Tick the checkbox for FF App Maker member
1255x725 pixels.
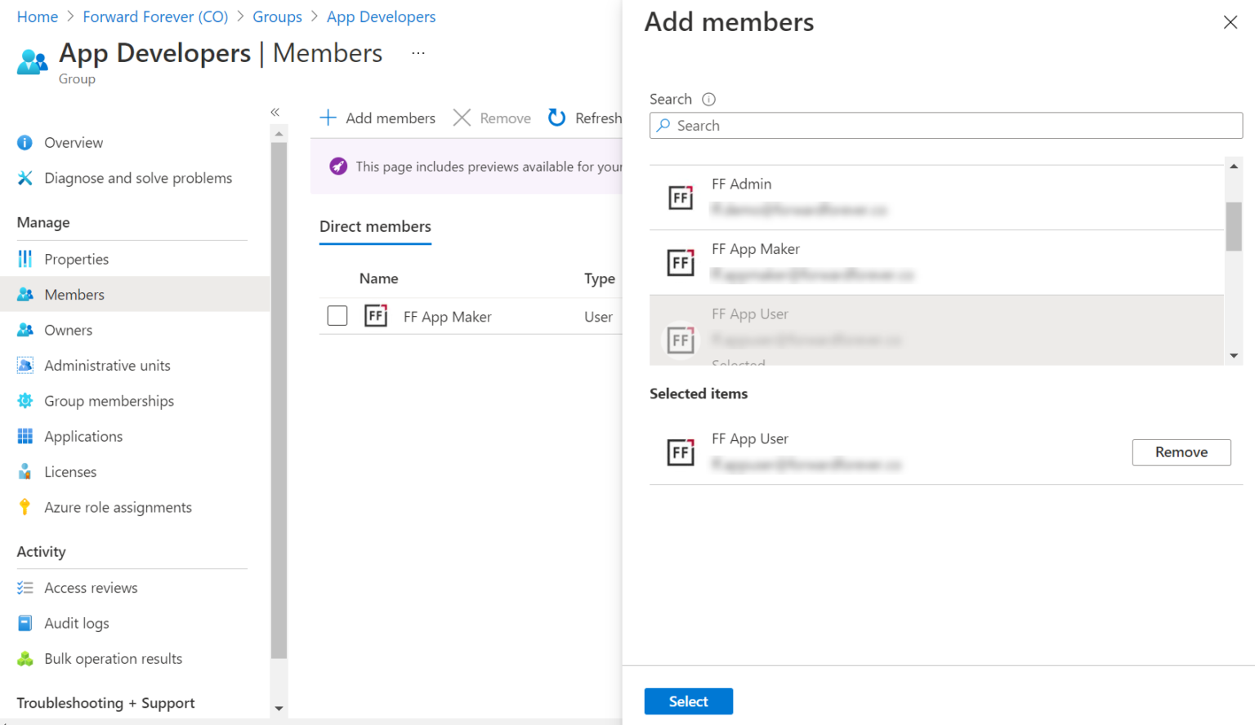point(337,316)
